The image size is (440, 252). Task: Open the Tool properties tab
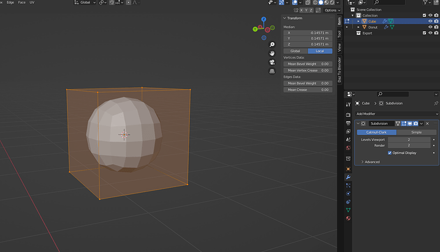pyautogui.click(x=348, y=104)
